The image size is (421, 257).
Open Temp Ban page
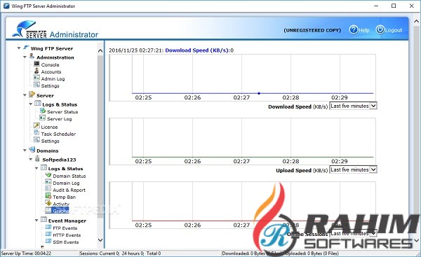click(64, 197)
